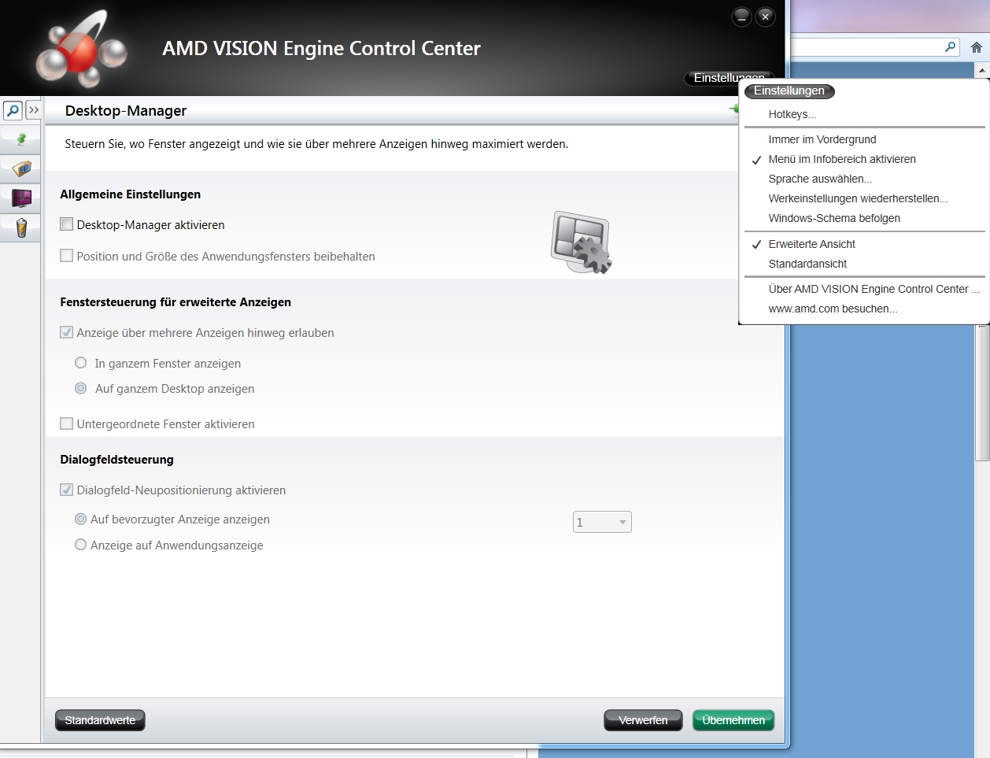The width and height of the screenshot is (990, 758).
Task: Expand the sidebar with the double-chevron button
Action: tap(33, 110)
